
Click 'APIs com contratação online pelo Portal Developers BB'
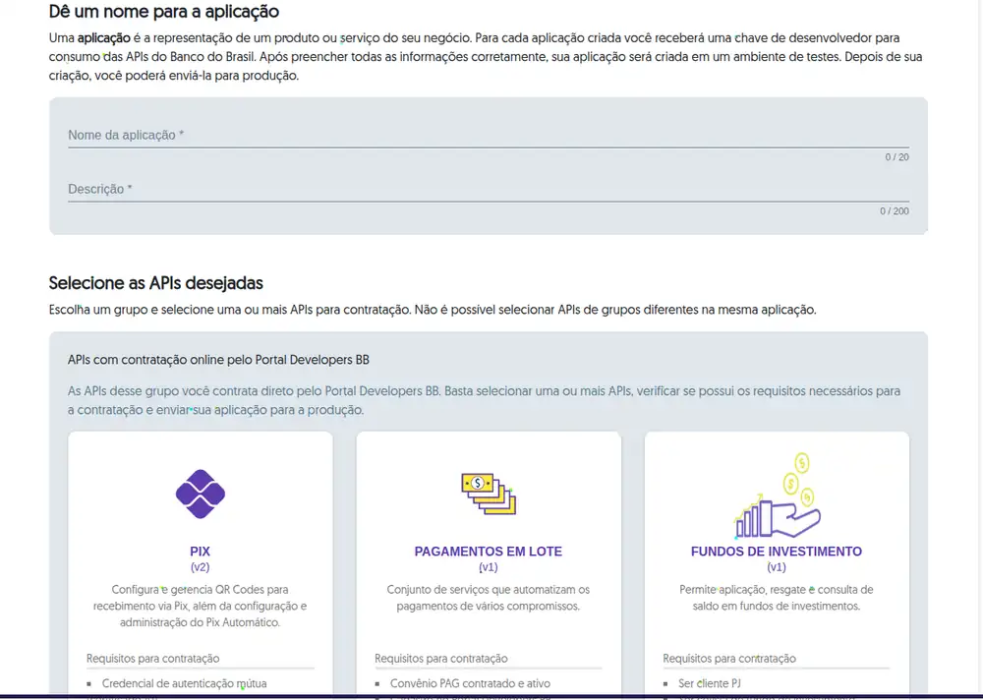[219, 360]
